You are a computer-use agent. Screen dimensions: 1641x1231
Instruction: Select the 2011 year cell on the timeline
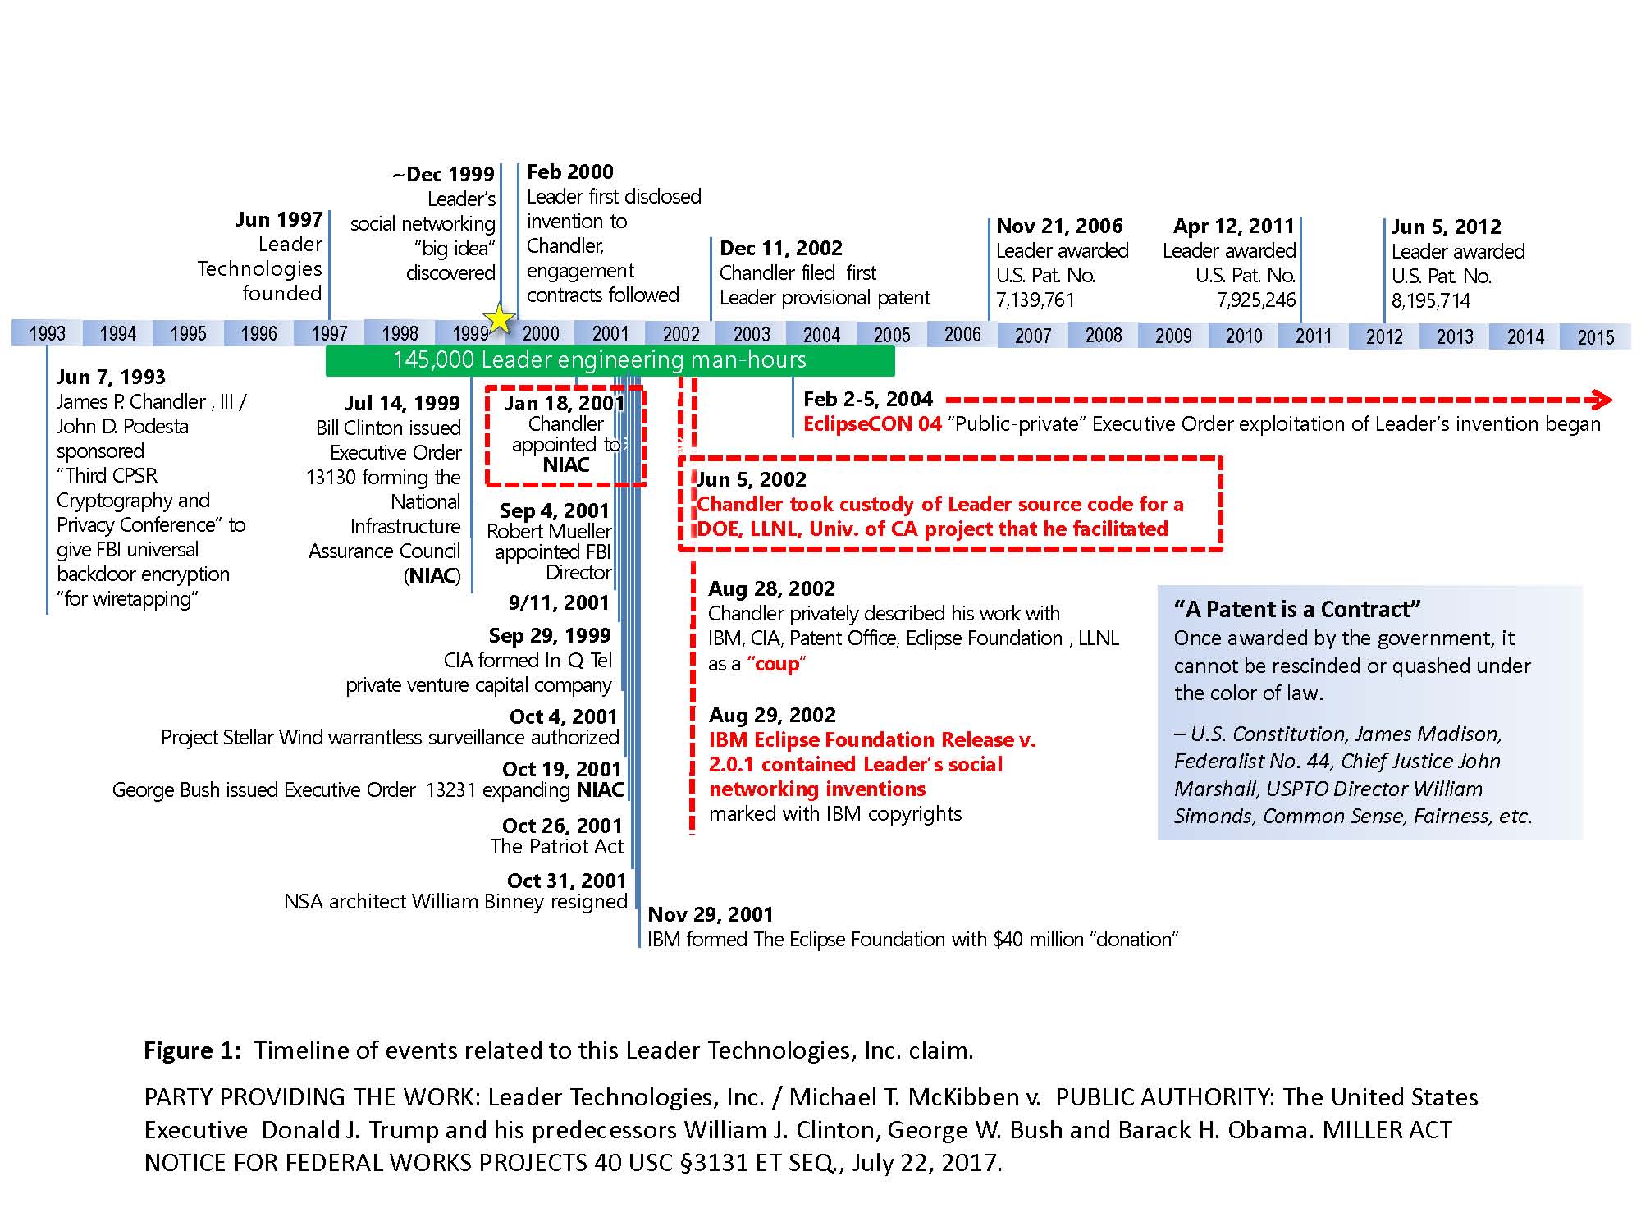(1313, 336)
